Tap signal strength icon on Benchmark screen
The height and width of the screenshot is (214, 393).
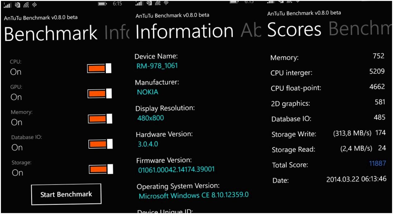(x=7, y=5)
